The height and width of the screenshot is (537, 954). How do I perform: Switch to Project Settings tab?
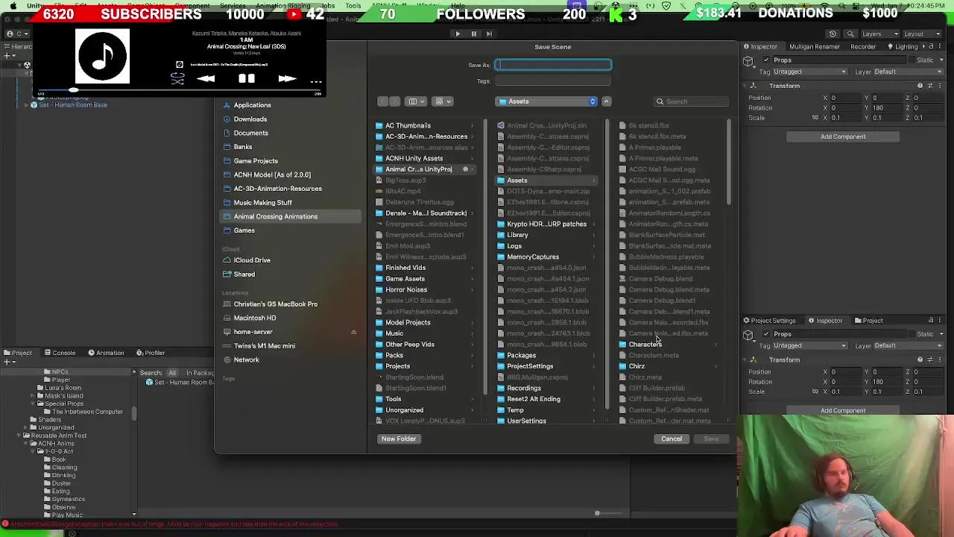click(768, 321)
